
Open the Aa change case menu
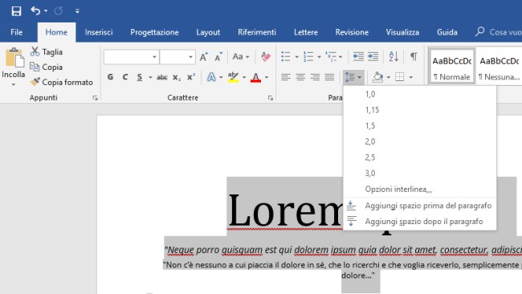tap(241, 57)
